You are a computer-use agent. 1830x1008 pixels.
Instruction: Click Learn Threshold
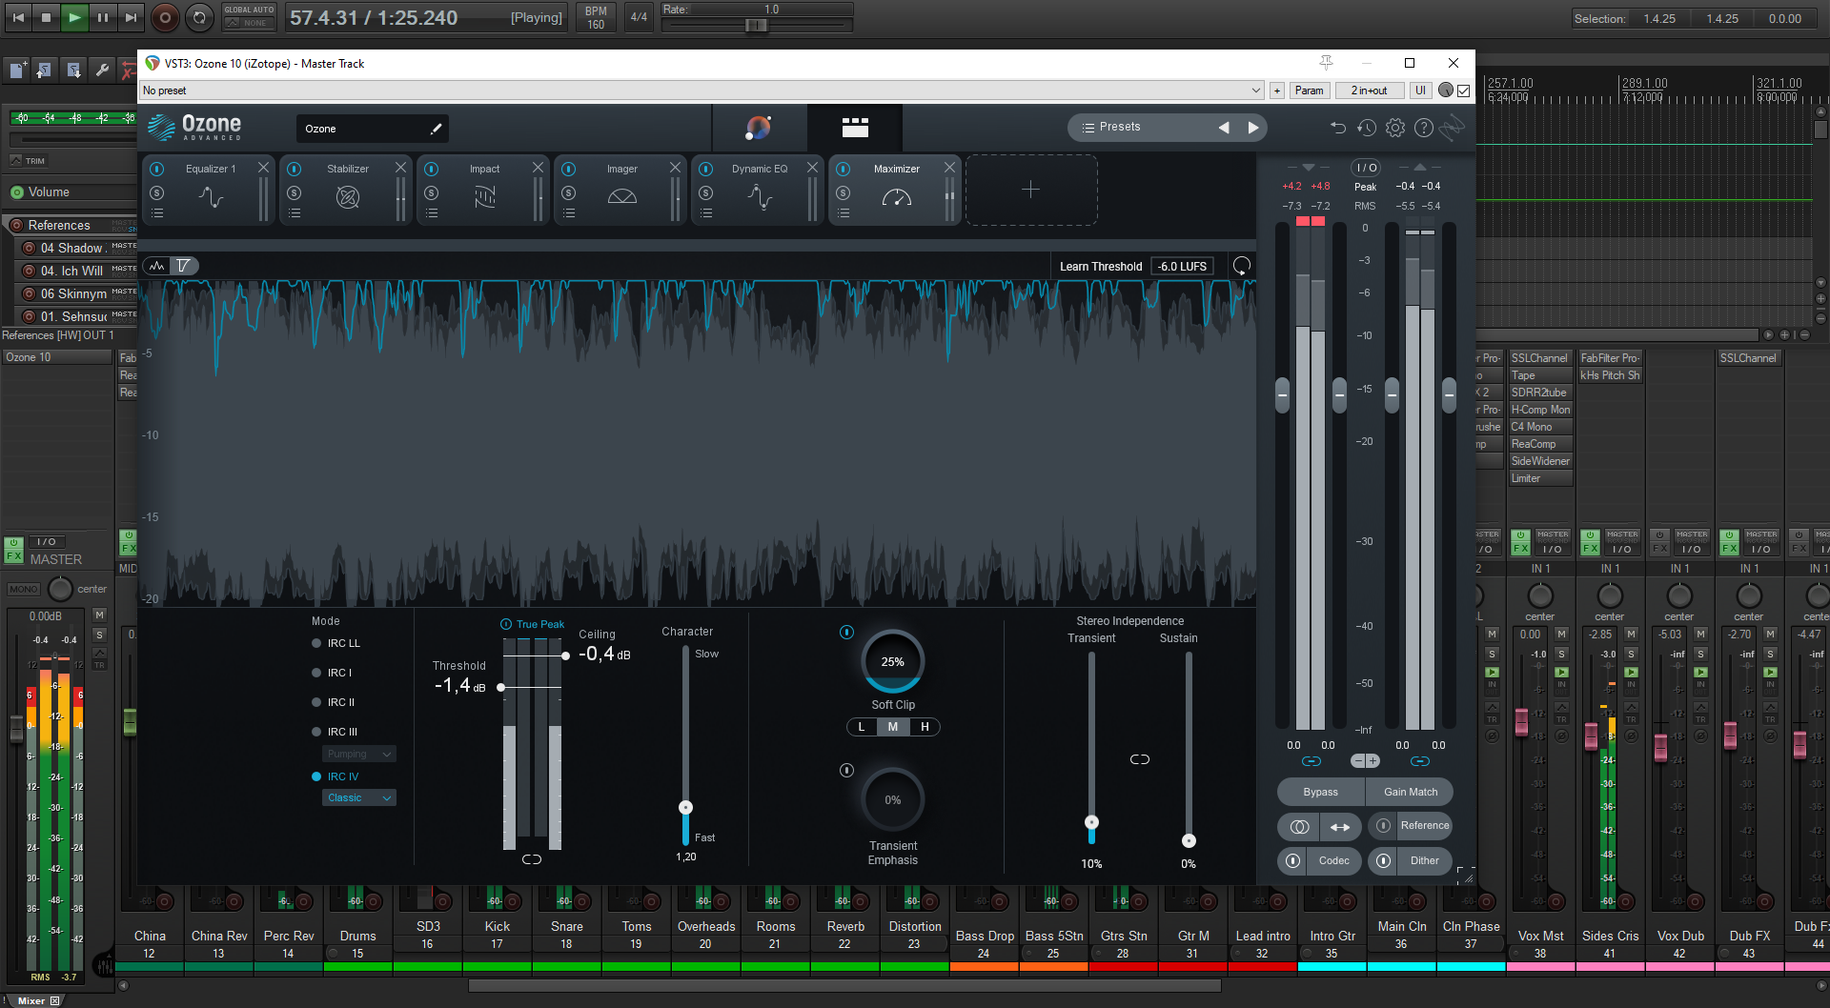click(1101, 267)
